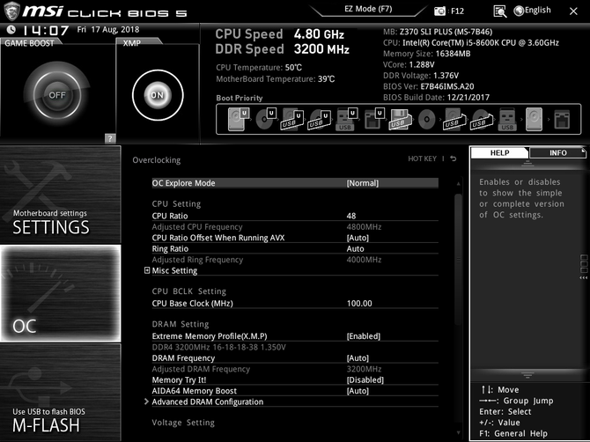The height and width of the screenshot is (442, 590).
Task: Click the scroll-up arrow of the settings list
Action: click(458, 183)
